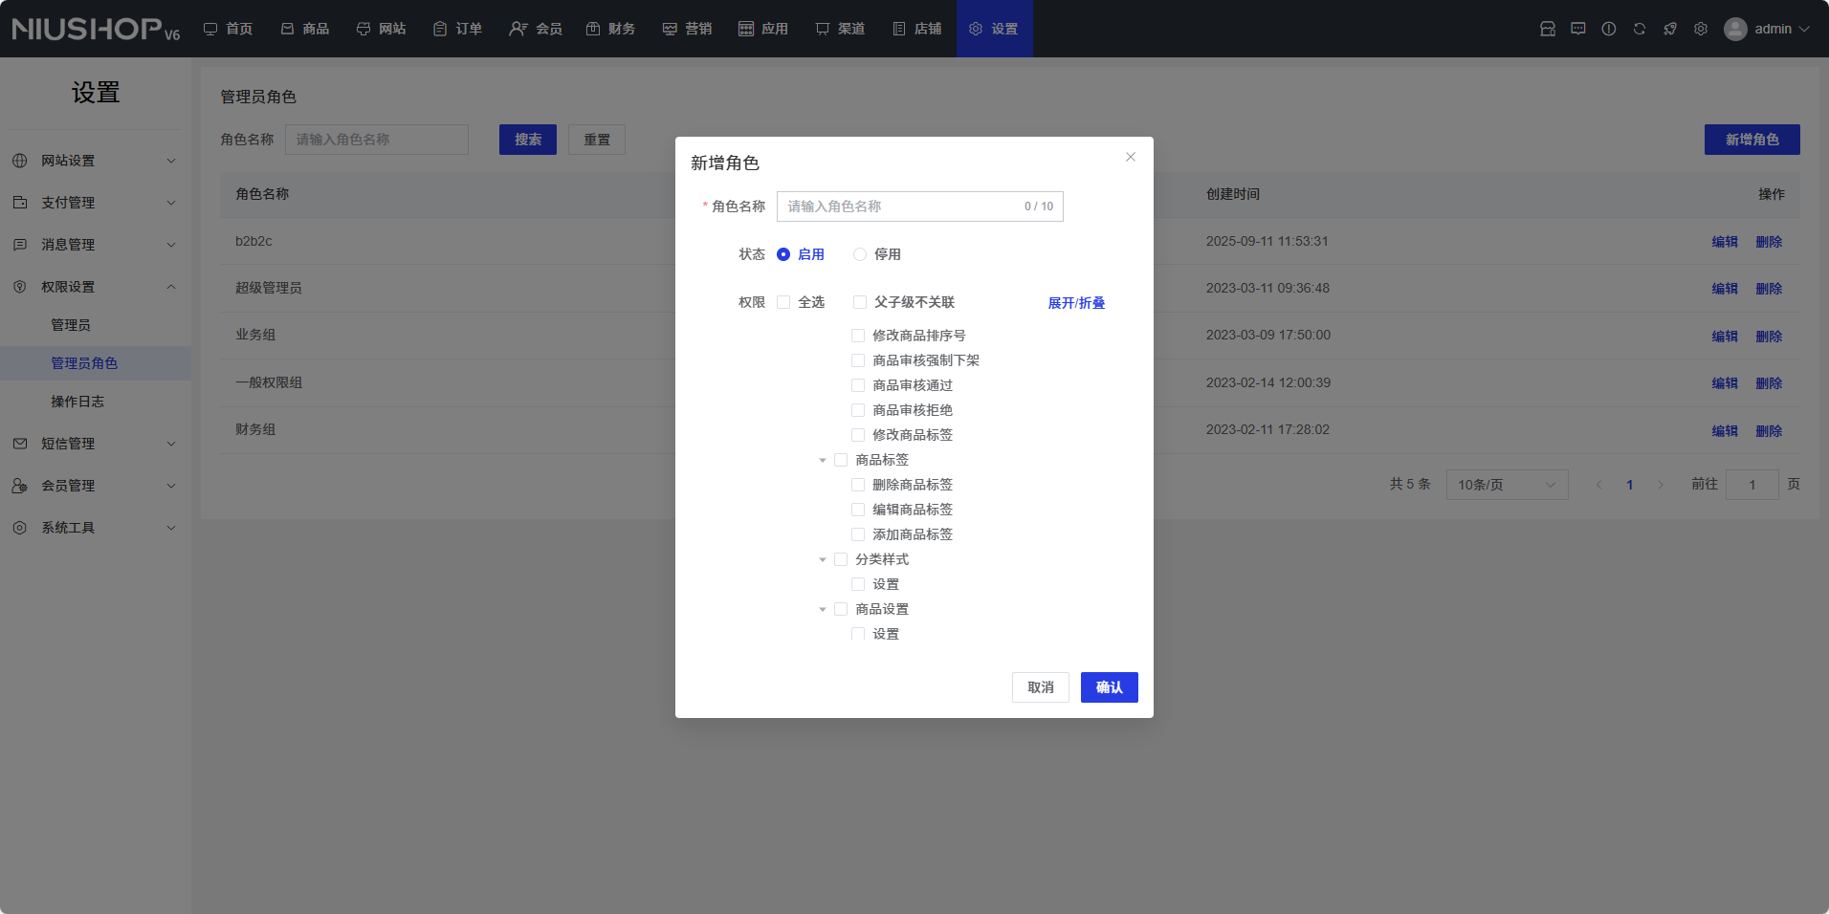Click the exclamation info icon in header

pyautogui.click(x=1609, y=29)
